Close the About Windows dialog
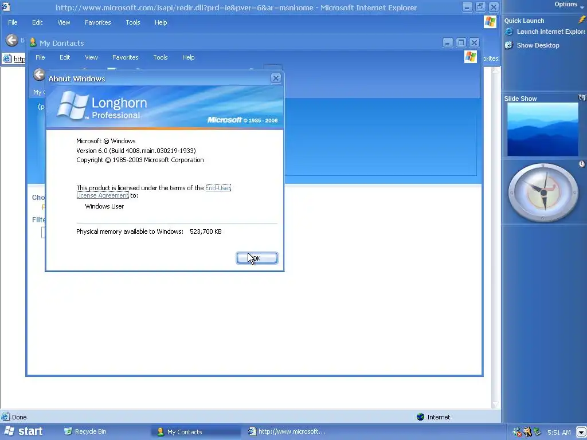The image size is (587, 440). pos(276,78)
